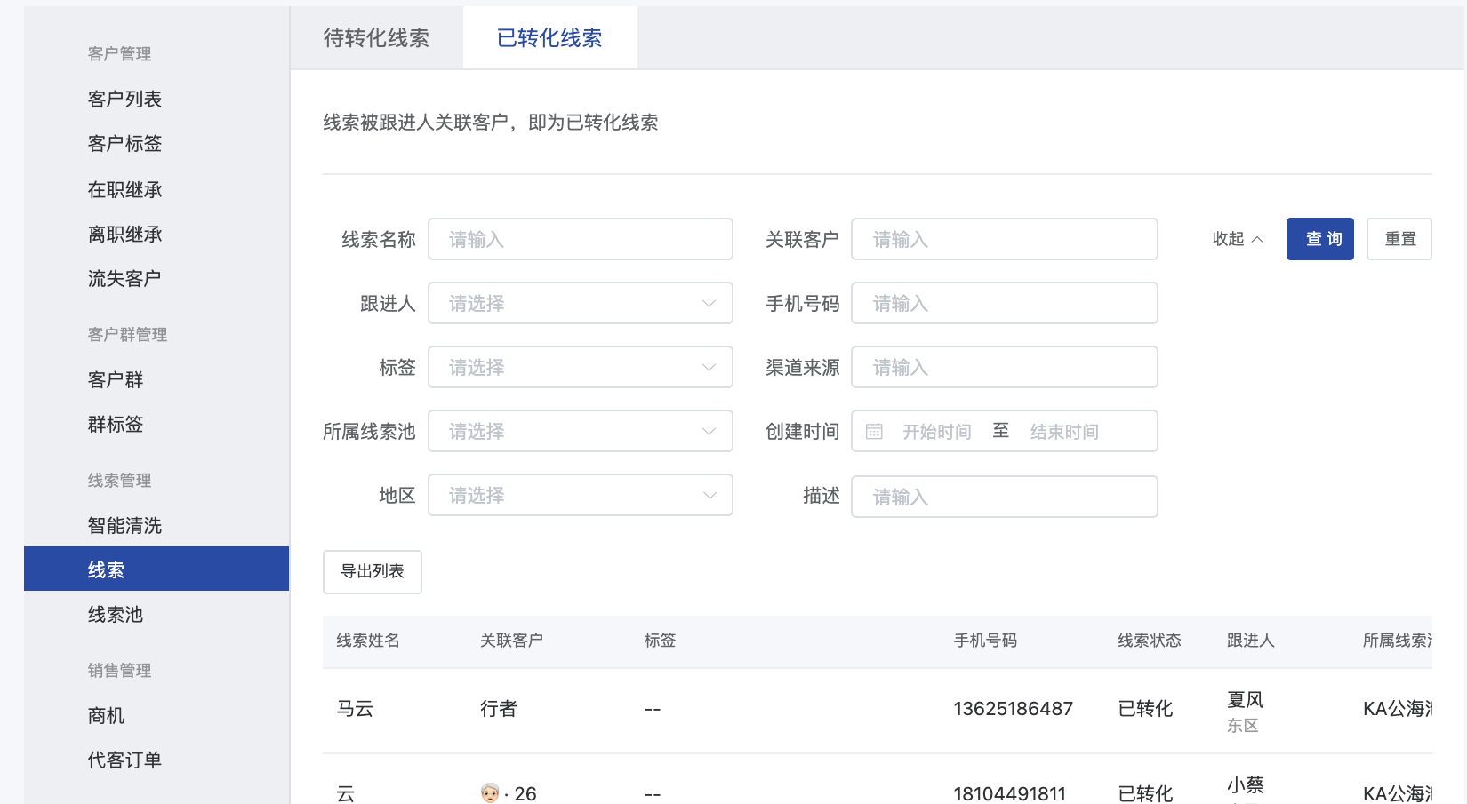Open 离职继承 in the sidebar

click(124, 234)
